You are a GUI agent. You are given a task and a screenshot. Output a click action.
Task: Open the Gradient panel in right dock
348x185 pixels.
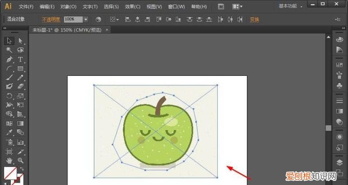pyautogui.click(x=339, y=111)
